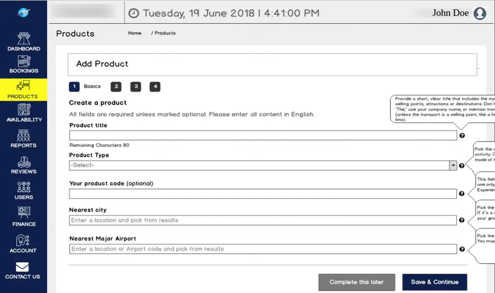Expand the Product Type dropdown arrow
Screen dimensions: 495x293
(x=453, y=165)
